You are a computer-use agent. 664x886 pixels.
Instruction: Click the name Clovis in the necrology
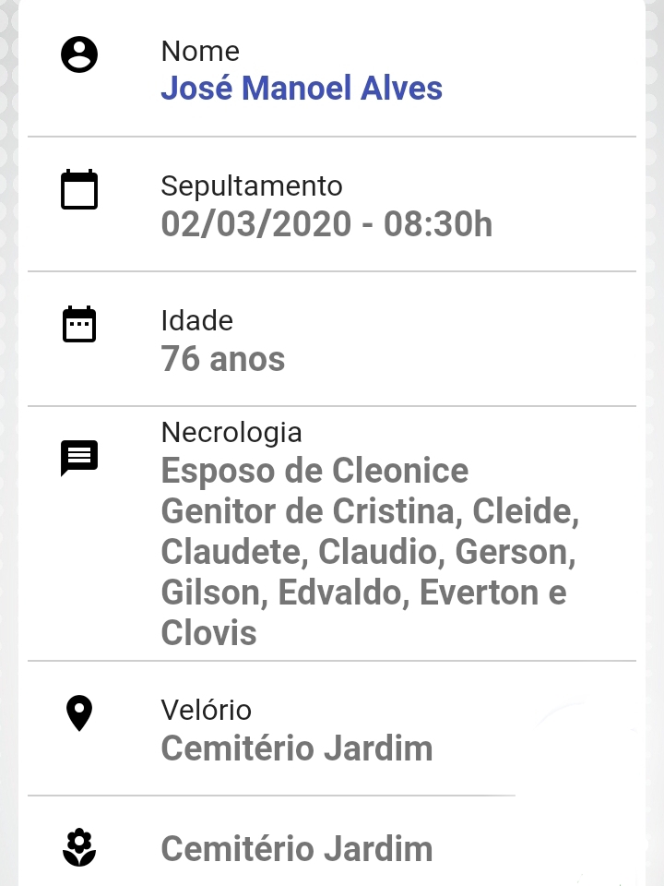[x=208, y=633]
